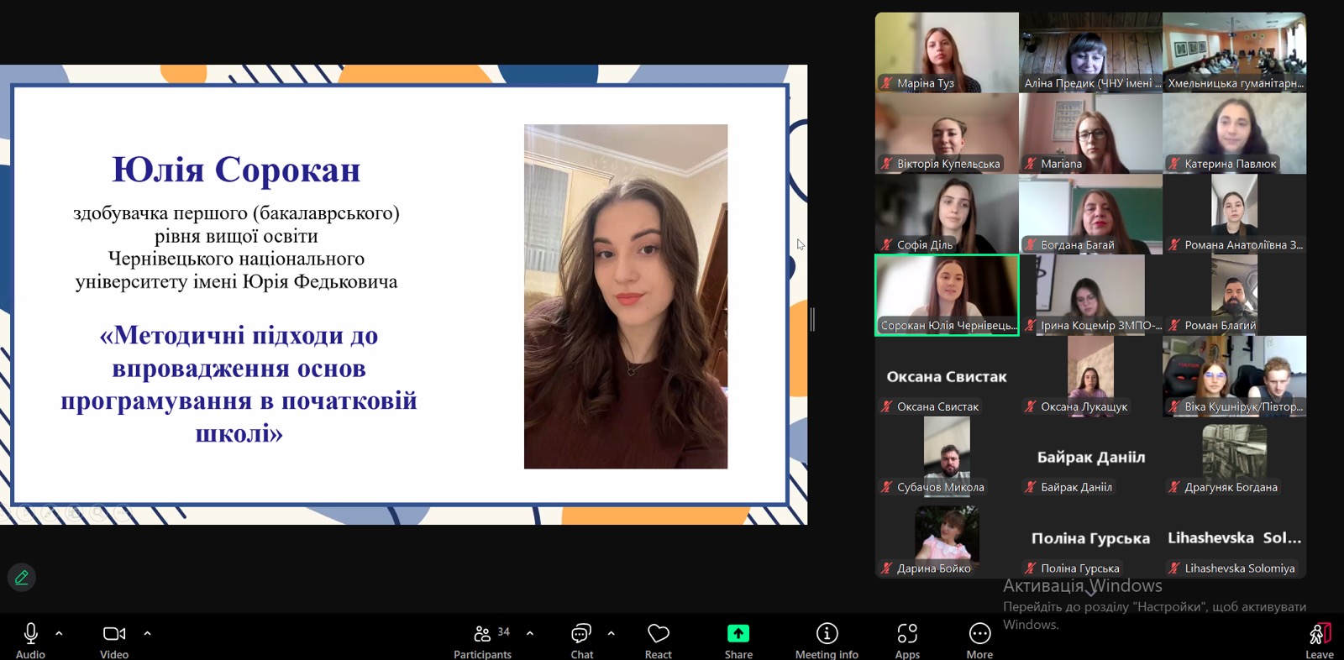Select Аліна Предик video tile
1344x660 pixels.
[x=1090, y=52]
